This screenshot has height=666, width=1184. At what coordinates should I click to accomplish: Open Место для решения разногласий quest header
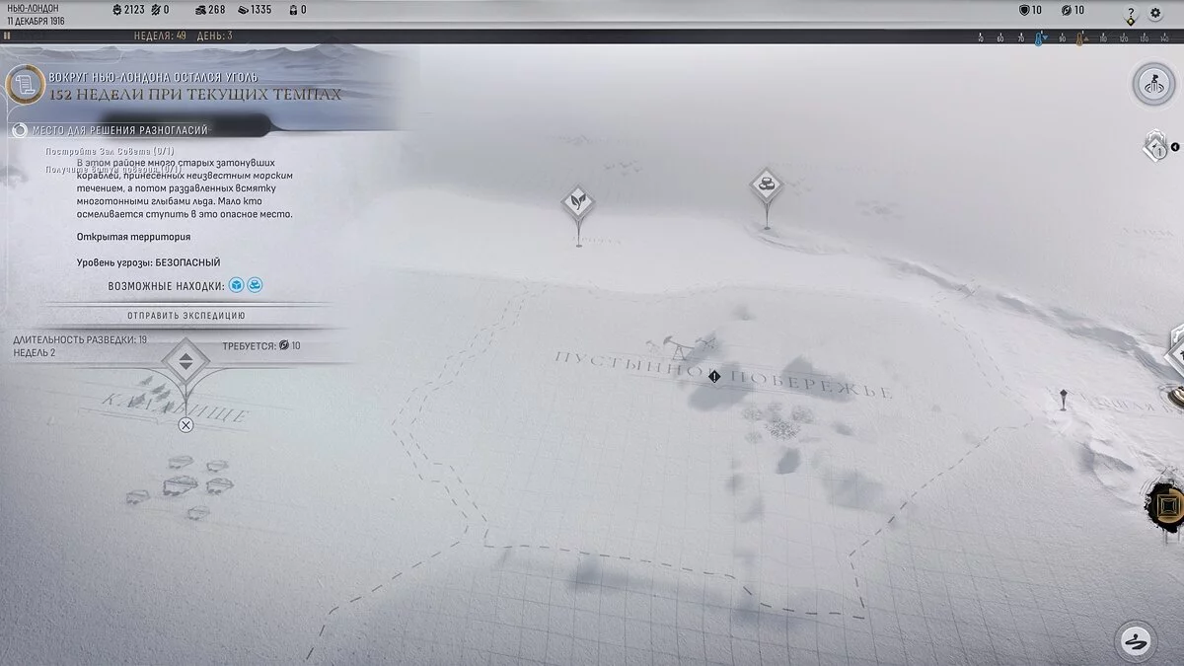(x=120, y=129)
